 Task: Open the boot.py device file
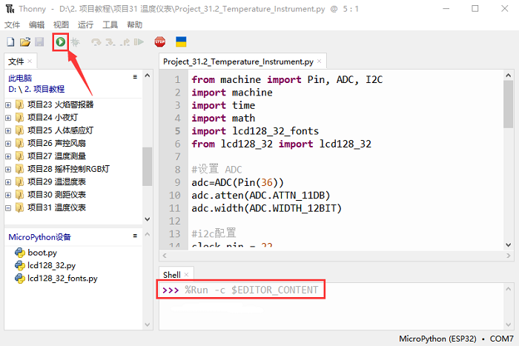click(x=42, y=253)
